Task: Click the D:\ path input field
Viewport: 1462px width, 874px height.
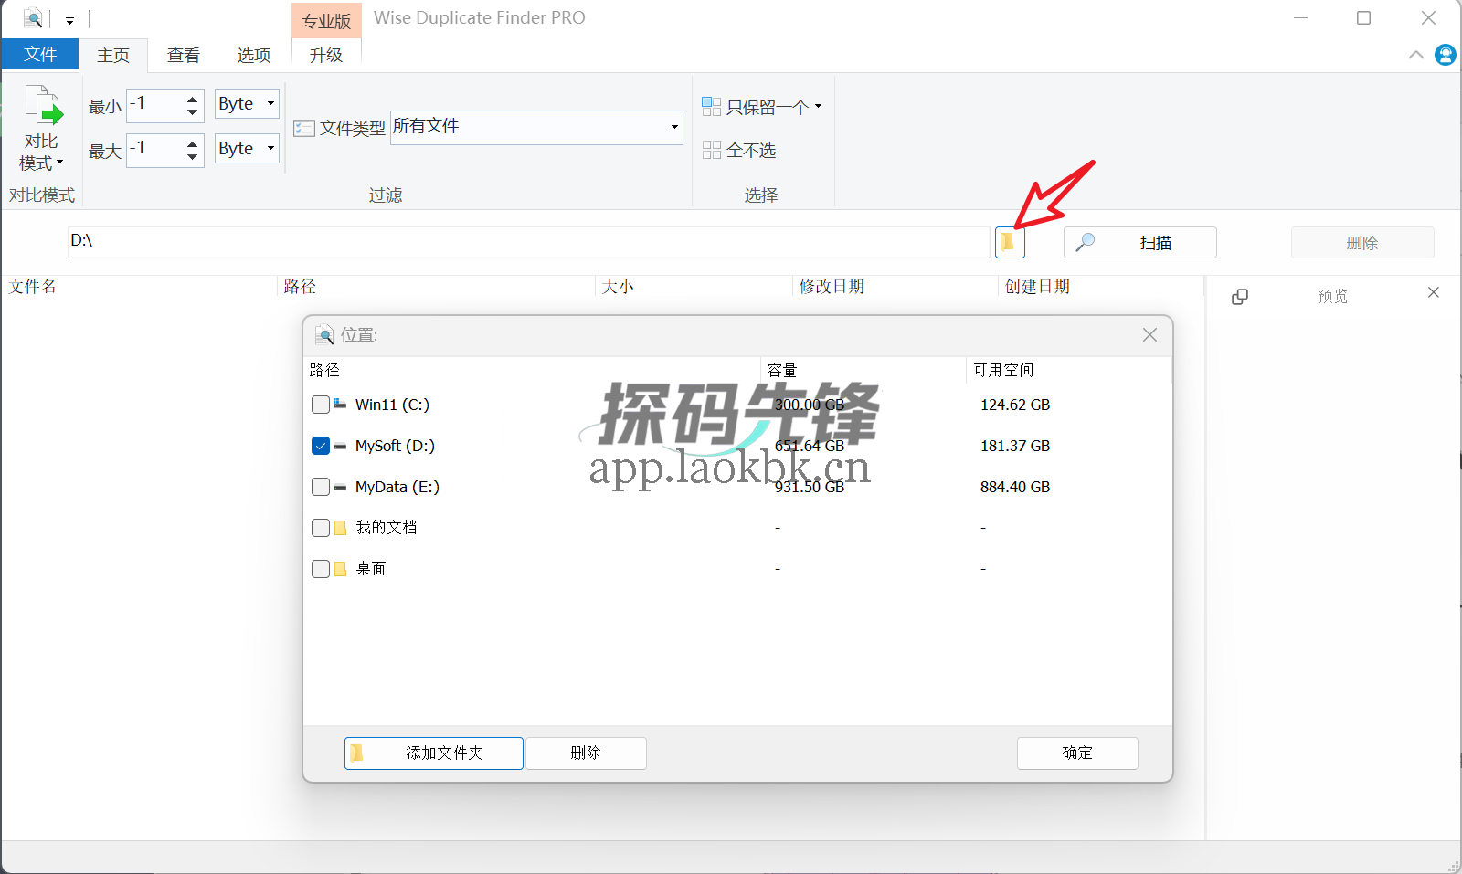Action: point(529,242)
